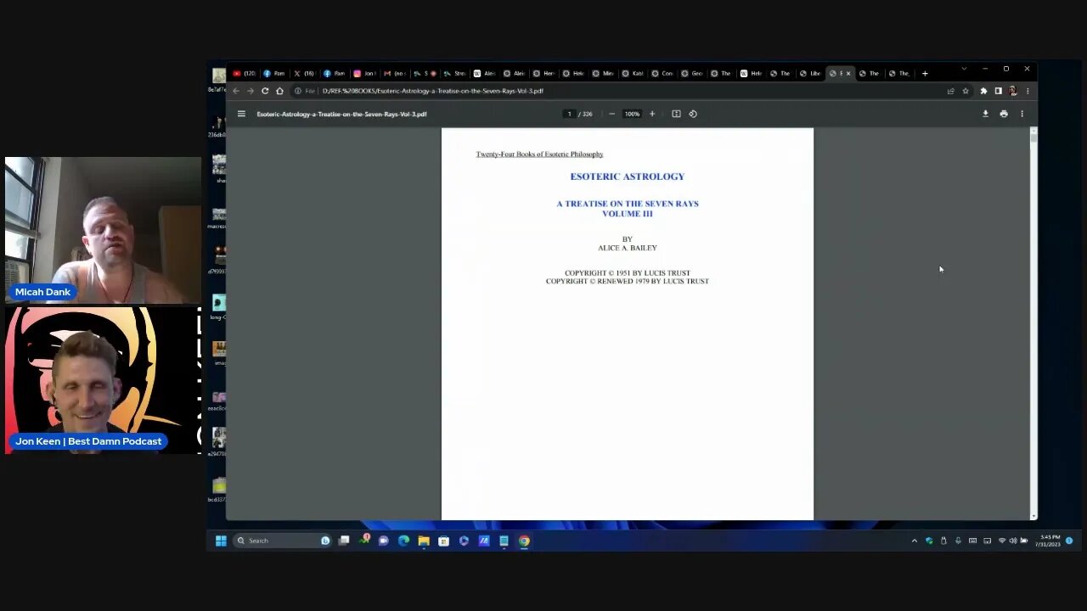Share this page from address bar
This screenshot has height=611, width=1087.
point(950,91)
